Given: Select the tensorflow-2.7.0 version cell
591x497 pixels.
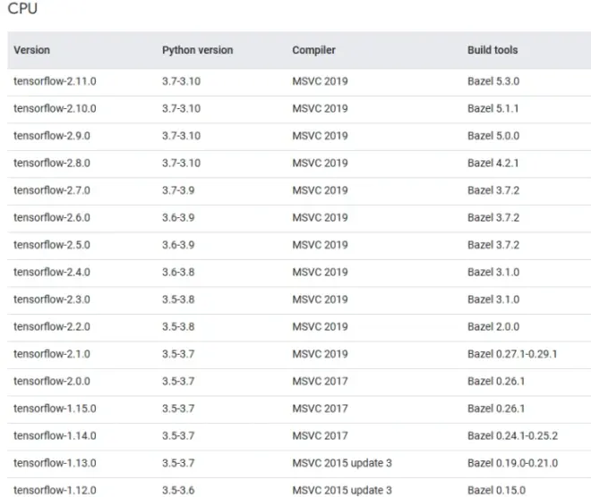Looking at the screenshot, I should [52, 190].
